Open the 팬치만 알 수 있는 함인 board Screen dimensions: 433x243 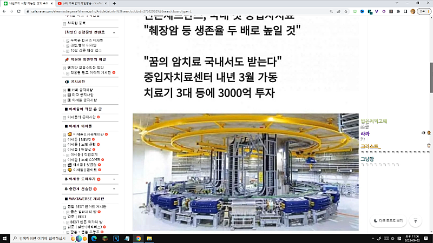[x=86, y=67]
